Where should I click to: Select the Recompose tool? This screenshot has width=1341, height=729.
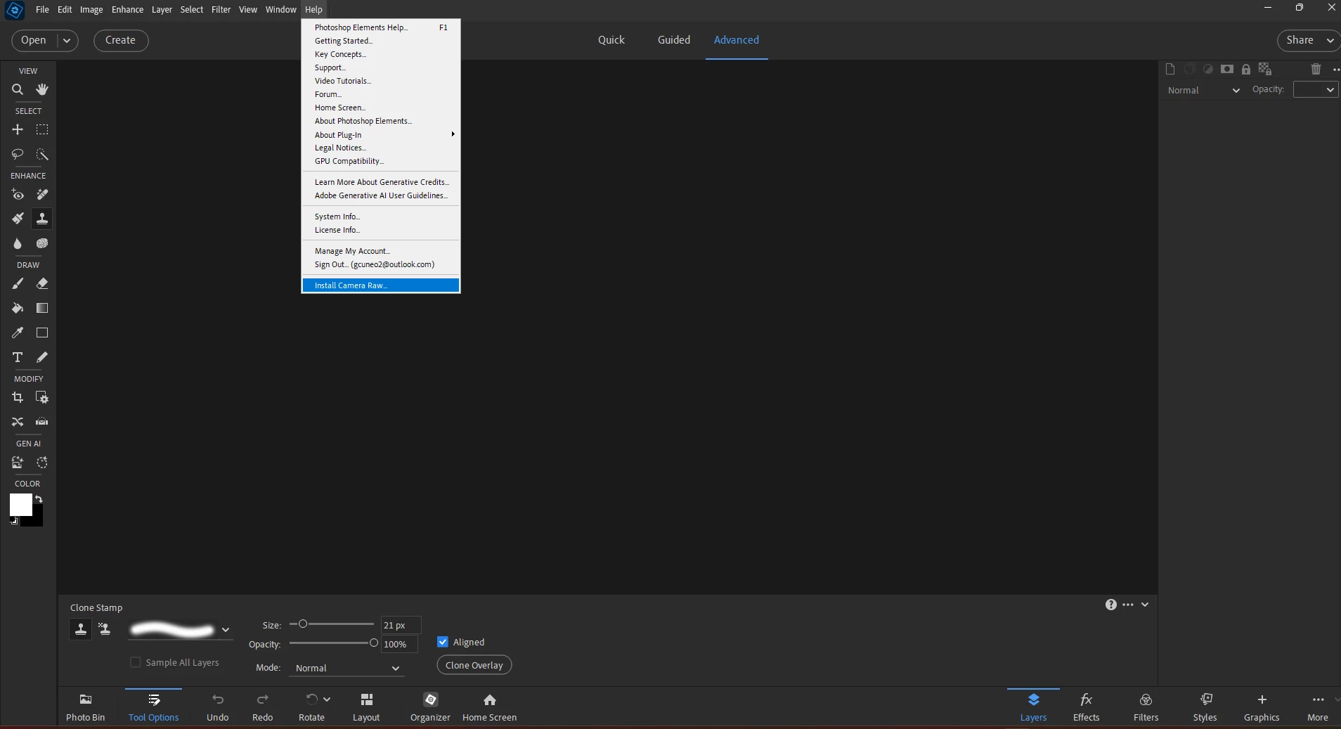[x=42, y=397]
